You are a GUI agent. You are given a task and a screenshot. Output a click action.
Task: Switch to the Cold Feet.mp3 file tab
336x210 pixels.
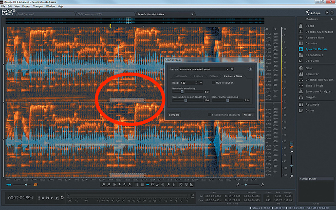45,14
